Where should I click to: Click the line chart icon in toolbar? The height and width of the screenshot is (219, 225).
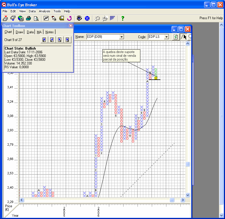pos(46,18)
